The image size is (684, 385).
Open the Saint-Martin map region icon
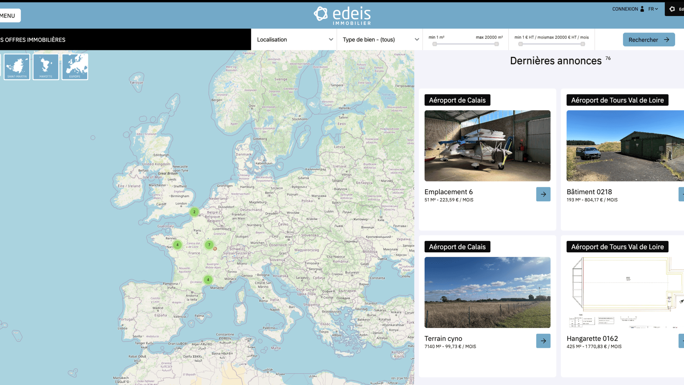pyautogui.click(x=17, y=67)
